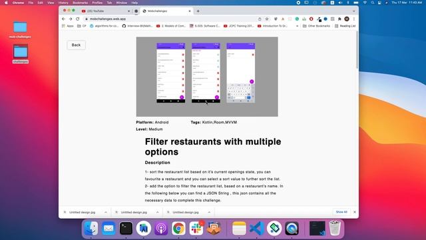
Task: Close the YouTube tab
Action: click(128, 11)
